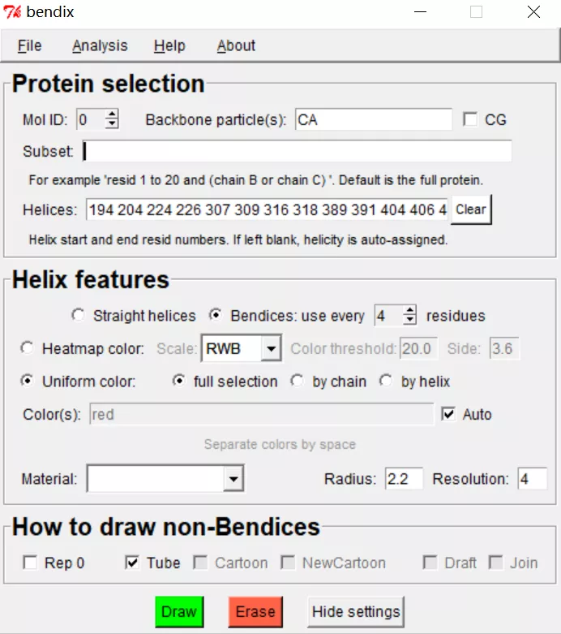Decrease the Mol ID spinner value

112,124
